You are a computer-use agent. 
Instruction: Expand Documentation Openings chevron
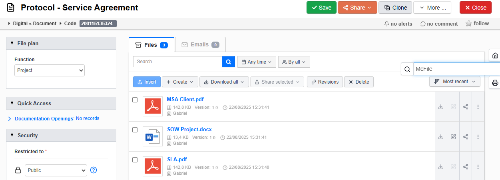click(x=10, y=119)
